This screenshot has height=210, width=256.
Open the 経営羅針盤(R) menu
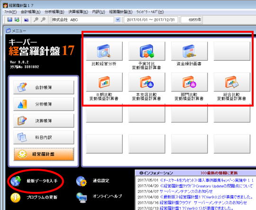coord(121,12)
